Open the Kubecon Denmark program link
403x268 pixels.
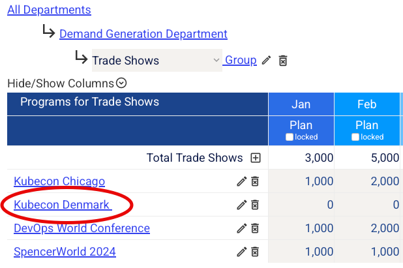[x=61, y=205]
